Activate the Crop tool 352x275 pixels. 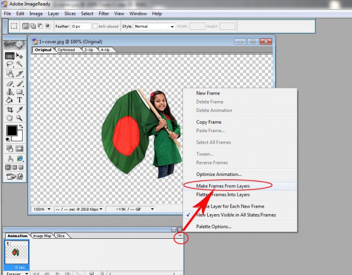[x=9, y=109]
